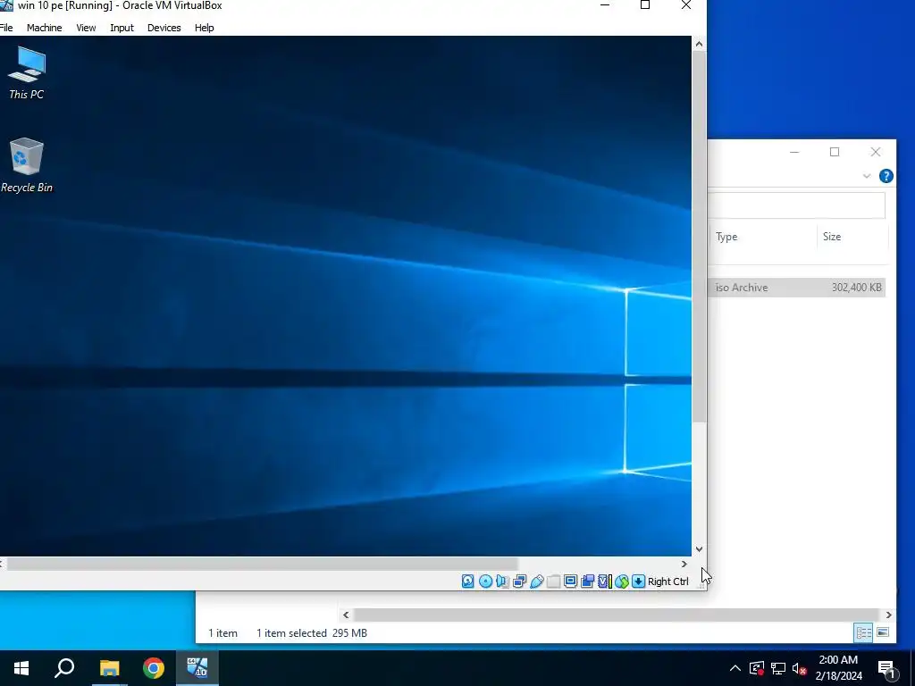Click the VirtualBox window title bar icon
This screenshot has width=915, height=686.
[x=6, y=5]
